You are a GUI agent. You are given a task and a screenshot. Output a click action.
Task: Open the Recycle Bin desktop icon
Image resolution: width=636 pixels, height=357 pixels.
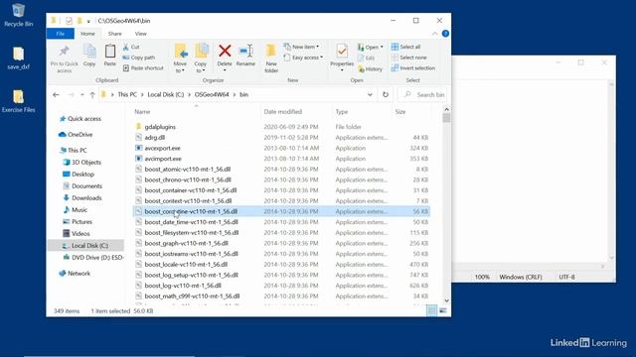point(18,16)
